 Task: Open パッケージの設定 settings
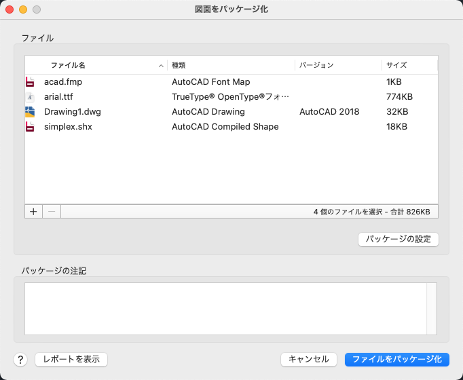(x=399, y=240)
